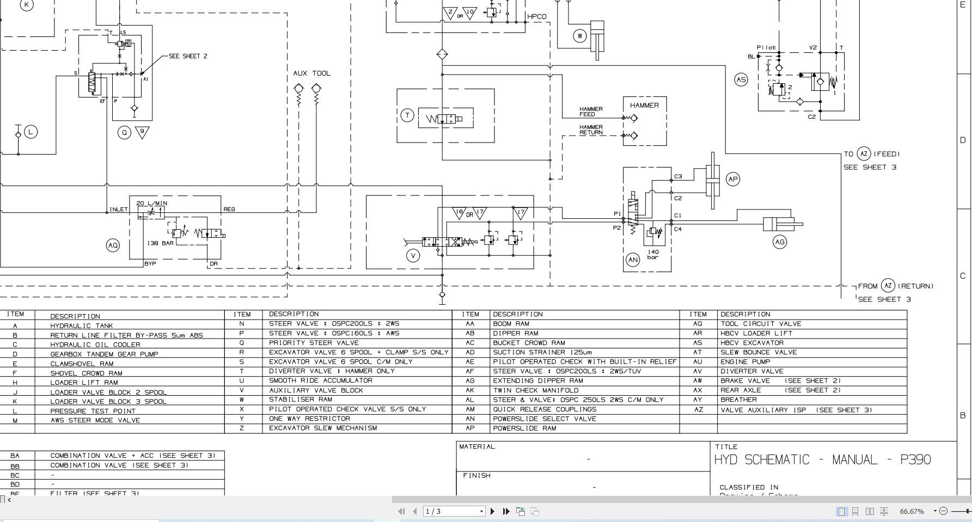
Task: Click the HAMMER FEED label
Action: [x=591, y=112]
